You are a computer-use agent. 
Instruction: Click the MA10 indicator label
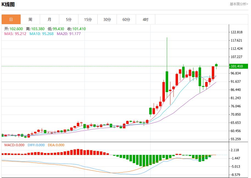pyautogui.click(x=41, y=34)
